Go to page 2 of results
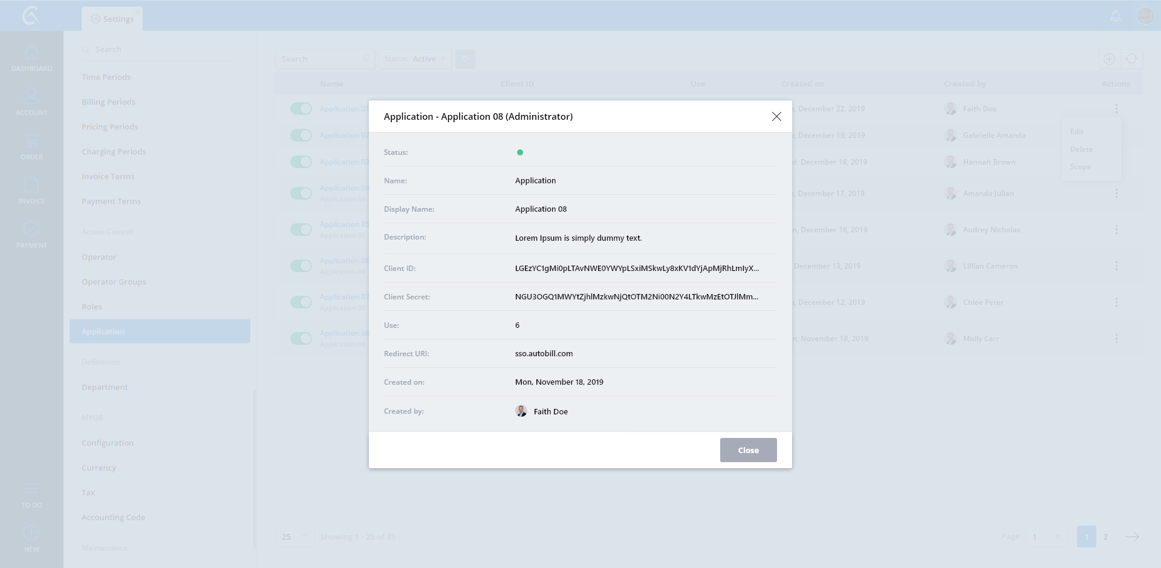Image resolution: width=1161 pixels, height=568 pixels. pyautogui.click(x=1105, y=537)
